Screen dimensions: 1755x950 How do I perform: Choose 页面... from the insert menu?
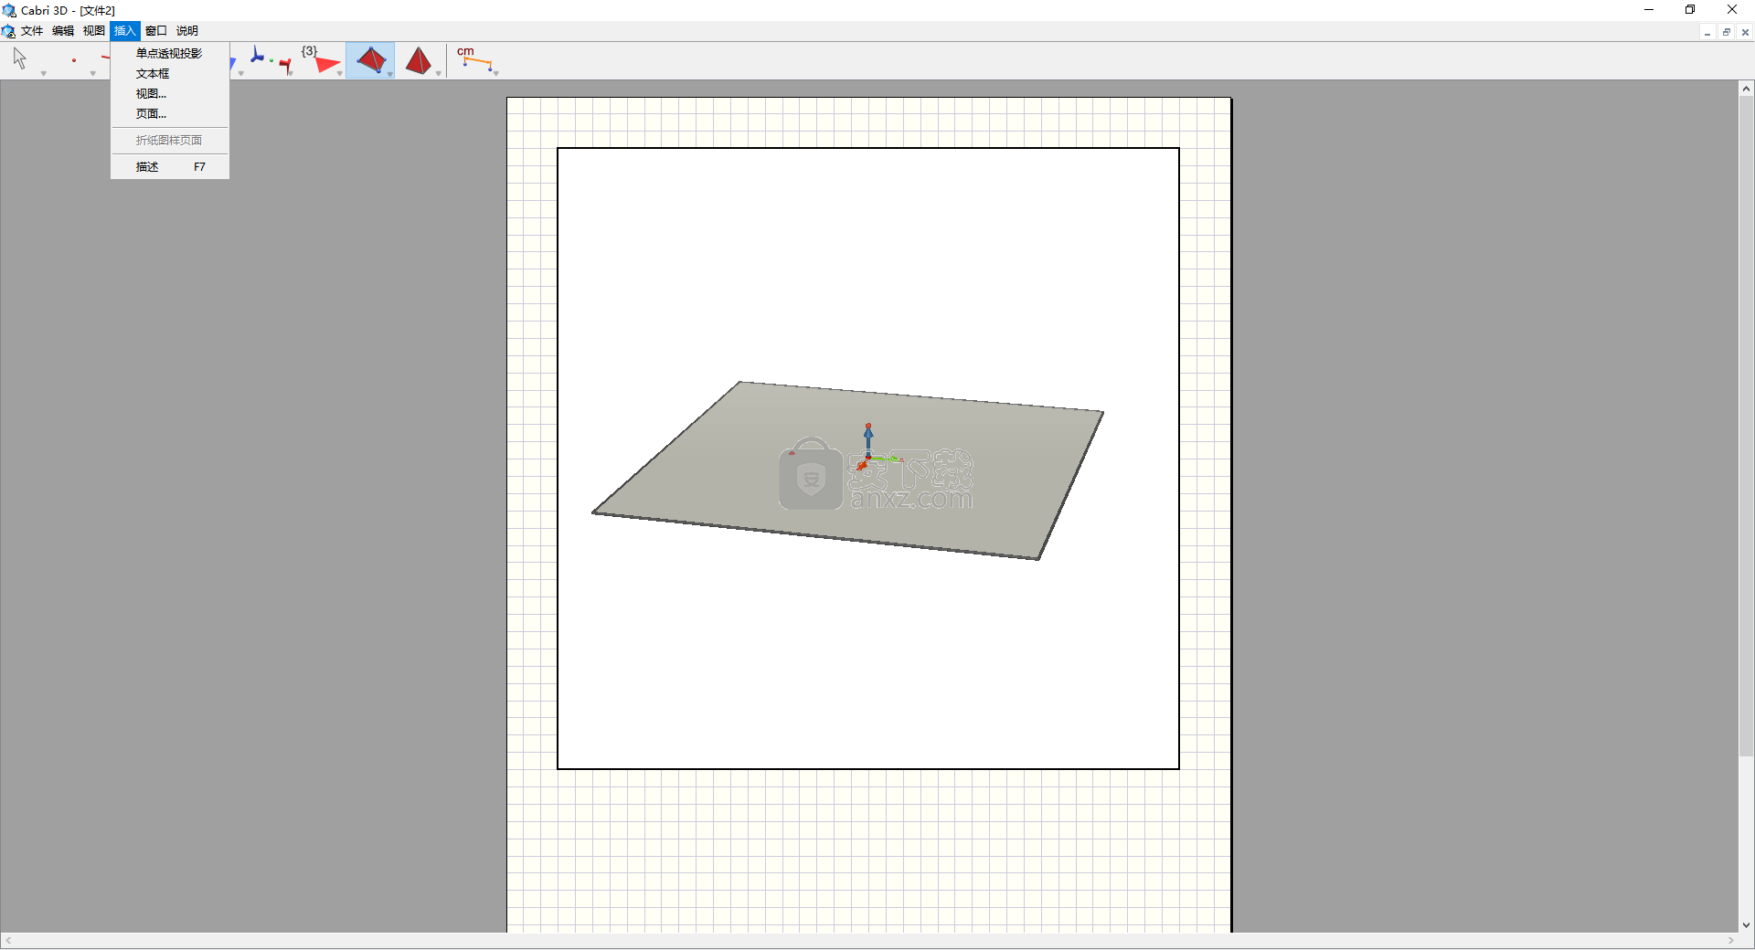pyautogui.click(x=170, y=113)
